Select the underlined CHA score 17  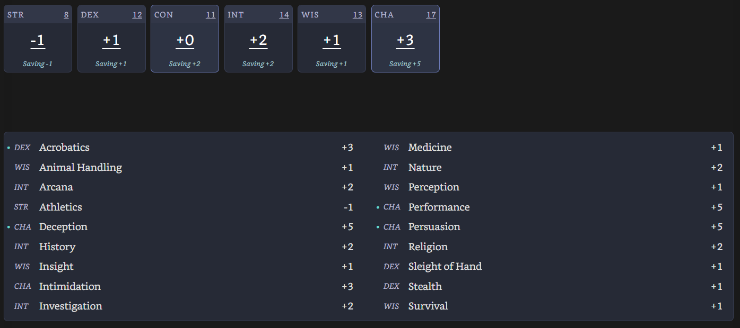click(431, 15)
